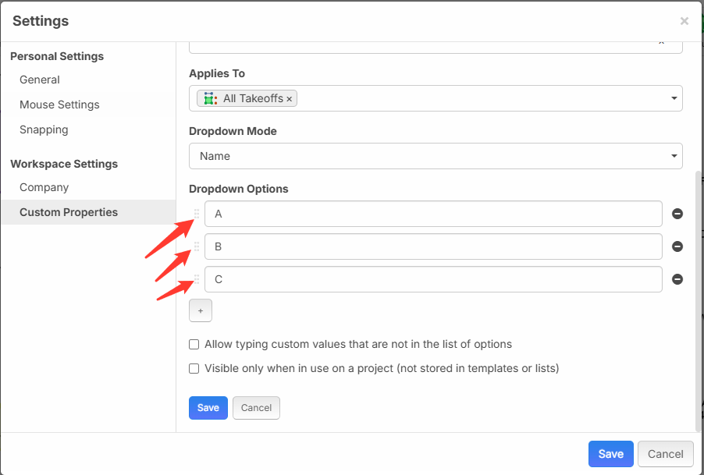Screen dimensions: 704x475
Task: Enable allow typing custom values checkbox
Action: click(194, 344)
